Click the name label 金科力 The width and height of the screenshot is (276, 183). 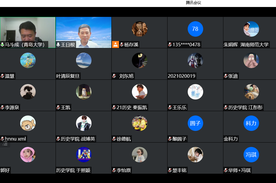click(231, 139)
